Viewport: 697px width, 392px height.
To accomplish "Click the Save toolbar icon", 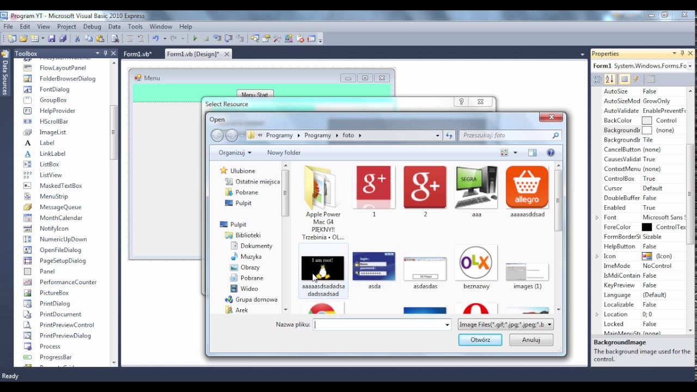I will pyautogui.click(x=52, y=39).
